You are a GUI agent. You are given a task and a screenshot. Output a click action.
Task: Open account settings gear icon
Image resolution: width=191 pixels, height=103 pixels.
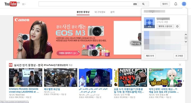pyautogui.click(x=177, y=26)
